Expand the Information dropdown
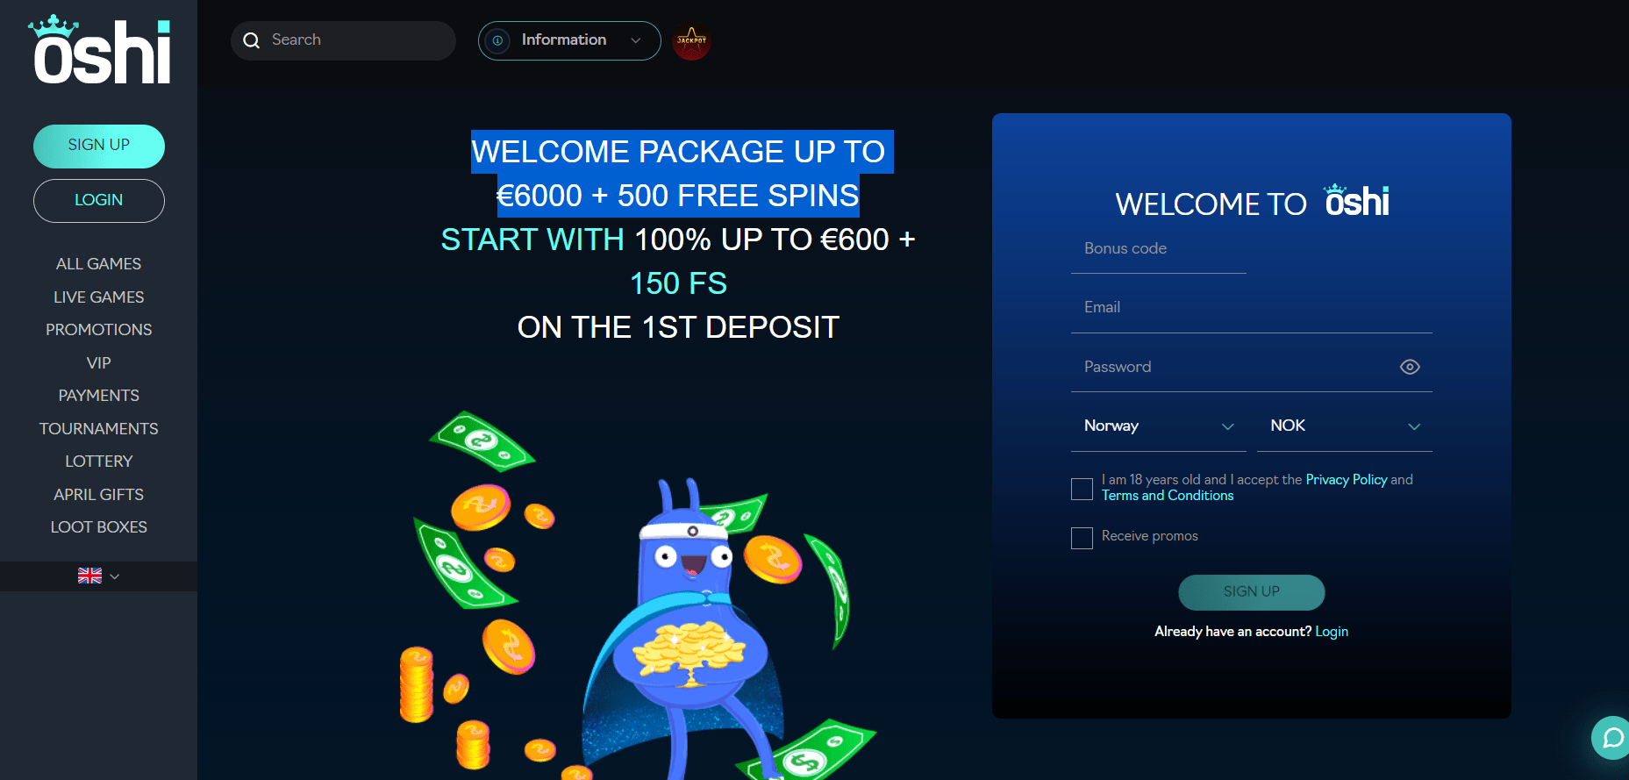 pyautogui.click(x=569, y=40)
